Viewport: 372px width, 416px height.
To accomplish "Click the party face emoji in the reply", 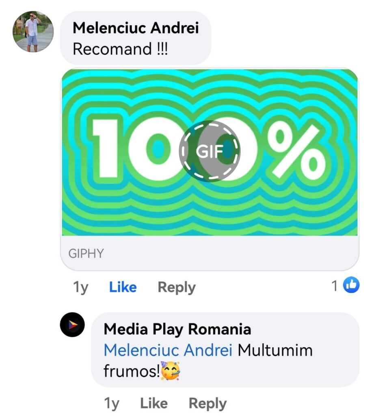I will [x=171, y=370].
